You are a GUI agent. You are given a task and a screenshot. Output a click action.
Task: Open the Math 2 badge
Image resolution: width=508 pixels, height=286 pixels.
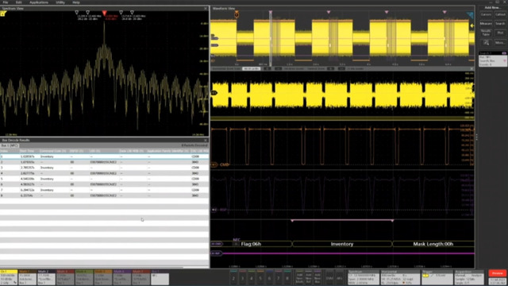(x=47, y=277)
